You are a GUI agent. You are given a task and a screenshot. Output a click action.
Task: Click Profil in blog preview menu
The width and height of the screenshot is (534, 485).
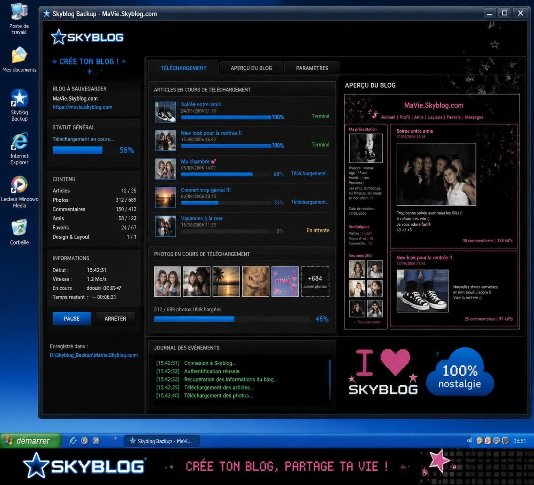pyautogui.click(x=405, y=117)
